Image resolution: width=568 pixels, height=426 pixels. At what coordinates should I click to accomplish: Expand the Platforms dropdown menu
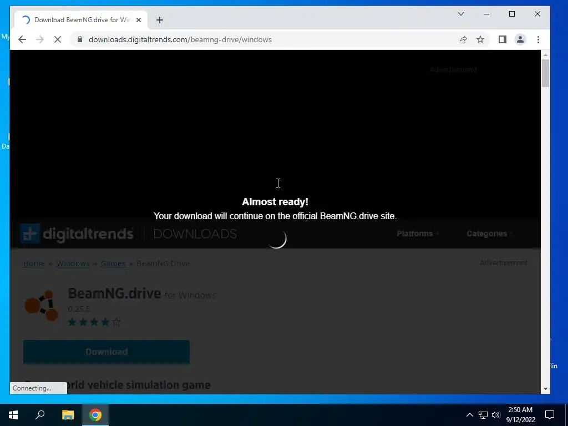point(418,234)
